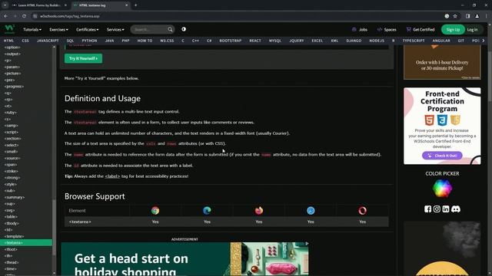Image resolution: width=492 pixels, height=276 pixels.
Task: Open the Exercises dropdown menu
Action: pyautogui.click(x=58, y=30)
